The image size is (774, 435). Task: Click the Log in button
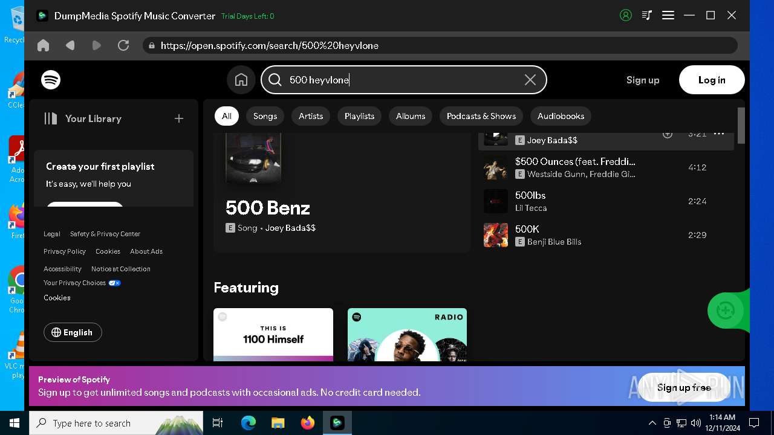[712, 80]
